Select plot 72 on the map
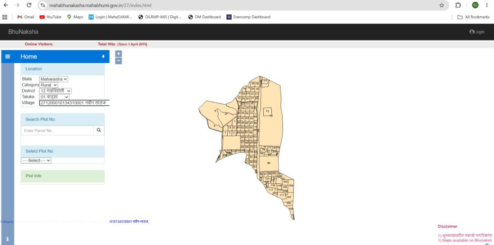The height and width of the screenshot is (245, 494). tap(267, 111)
